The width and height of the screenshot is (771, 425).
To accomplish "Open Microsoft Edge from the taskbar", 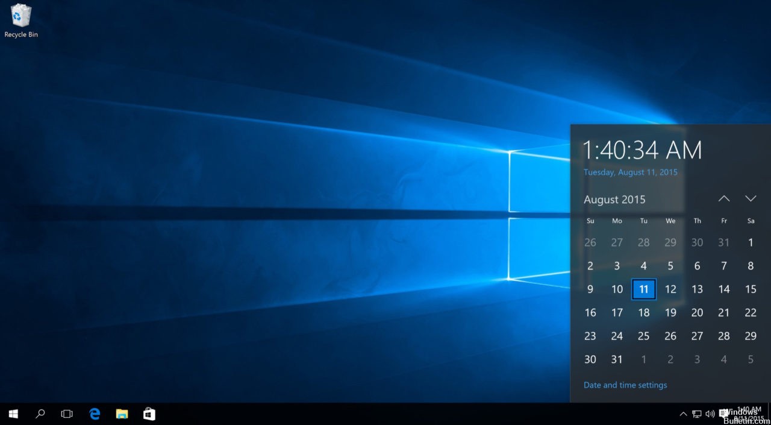I will click(x=95, y=414).
